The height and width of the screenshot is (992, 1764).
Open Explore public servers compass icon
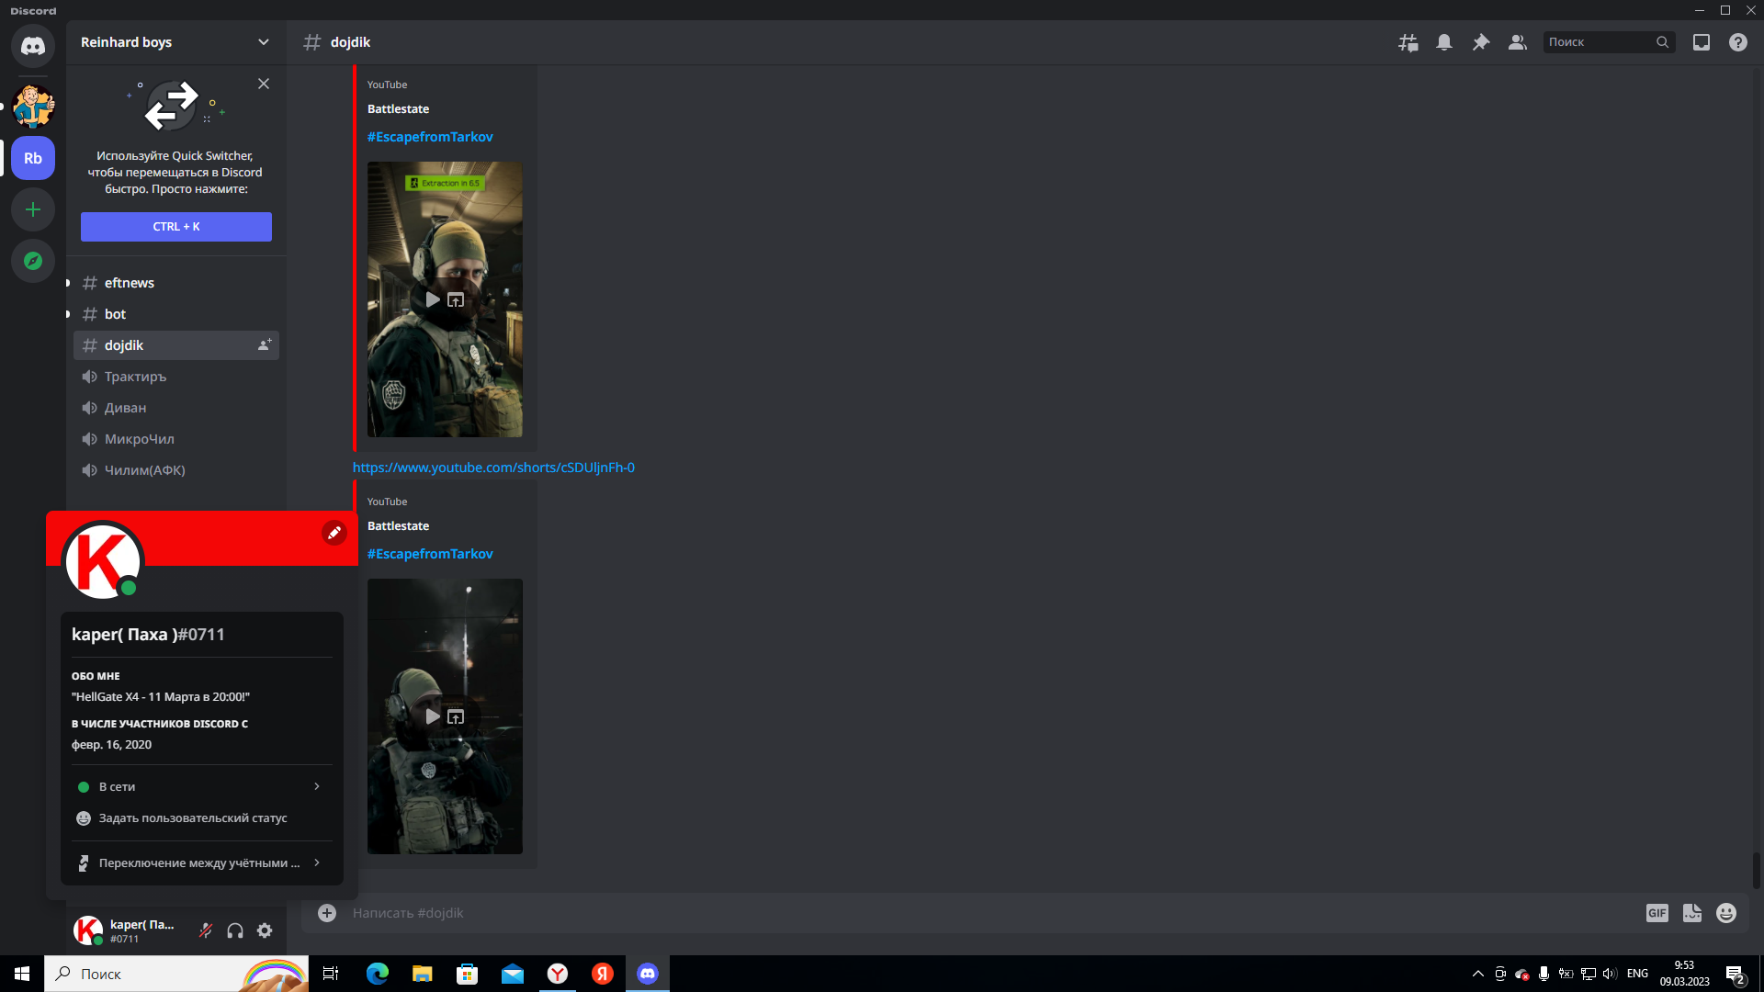[33, 261]
